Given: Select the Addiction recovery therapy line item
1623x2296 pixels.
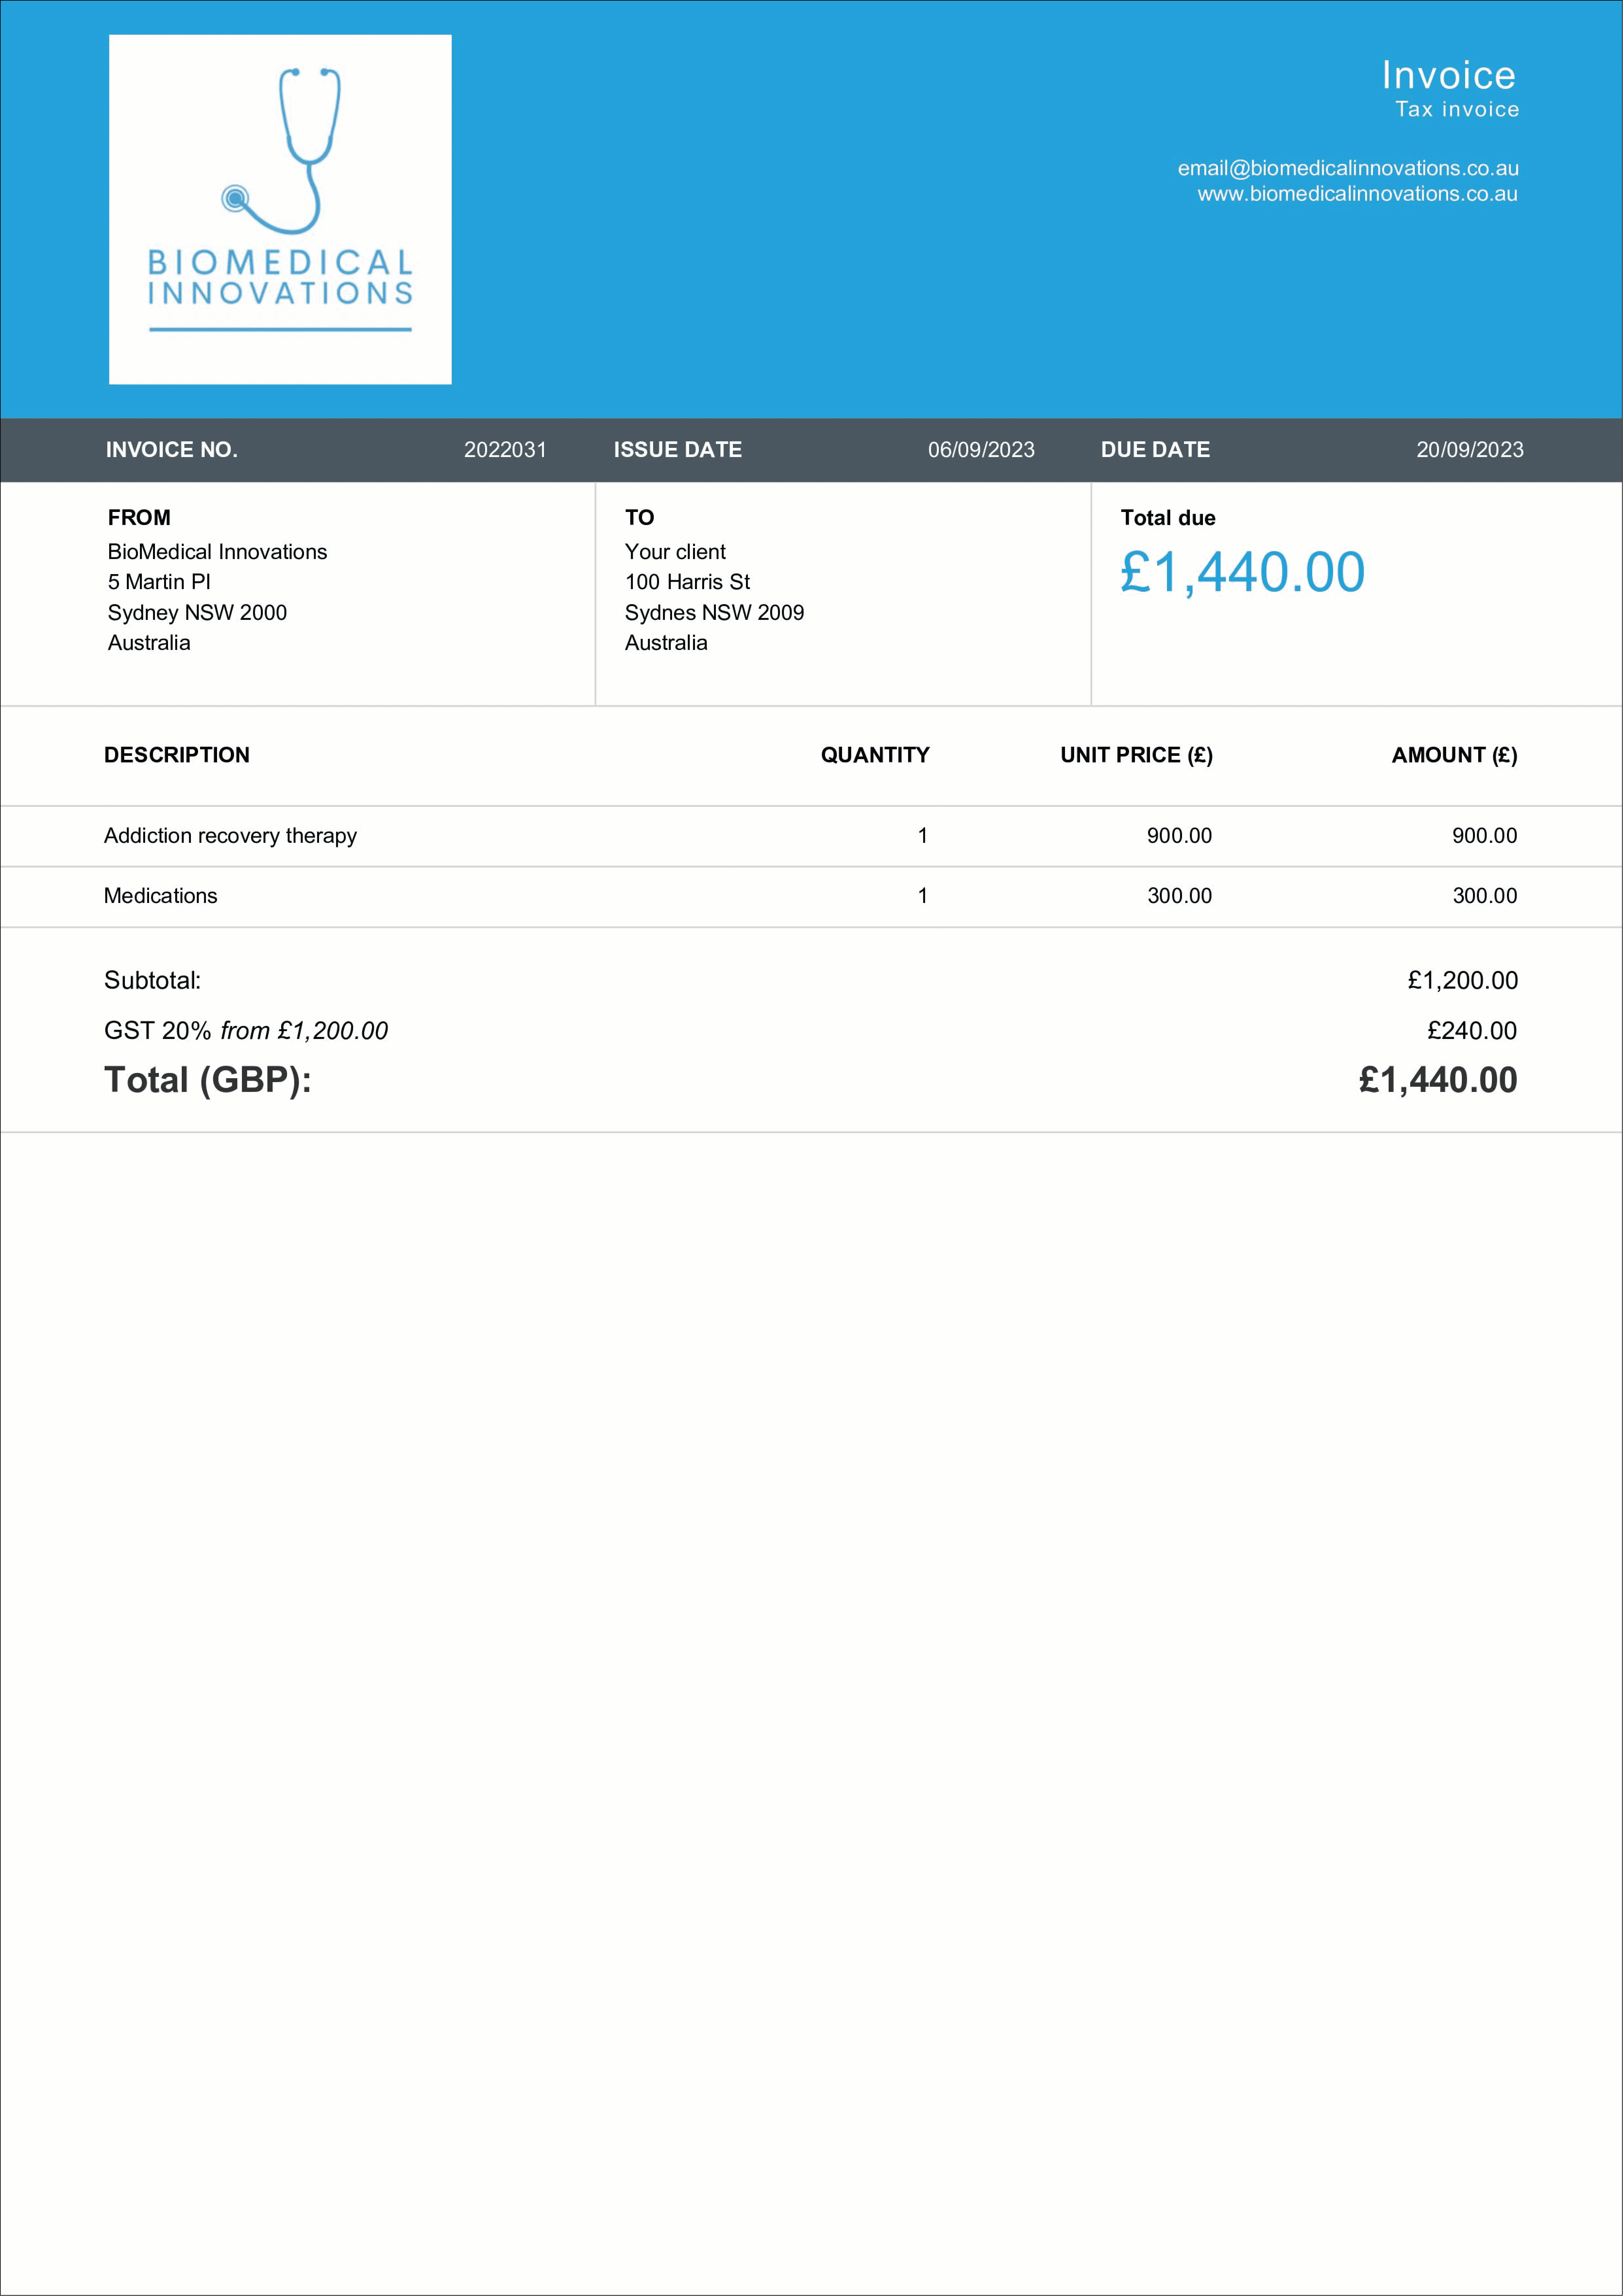Looking at the screenshot, I should [230, 836].
